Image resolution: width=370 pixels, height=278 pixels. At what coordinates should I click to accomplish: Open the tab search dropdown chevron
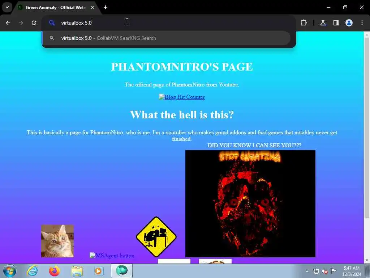tap(7, 7)
